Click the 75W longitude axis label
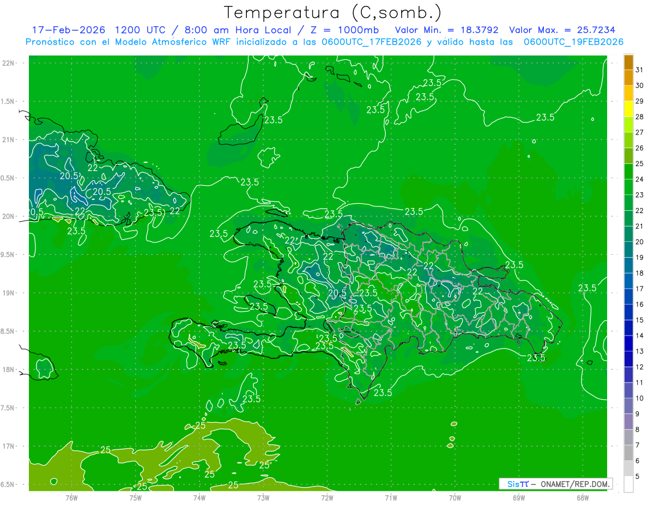 pyautogui.click(x=135, y=497)
